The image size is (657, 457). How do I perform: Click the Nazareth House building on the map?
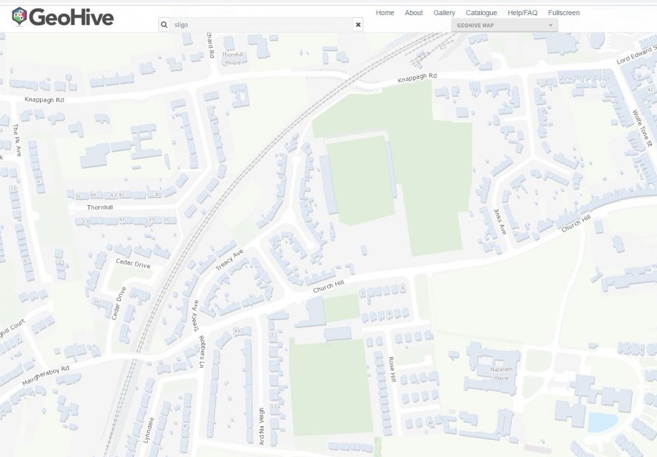point(500,373)
